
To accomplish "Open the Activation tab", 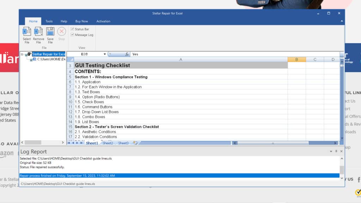I will [x=103, y=21].
